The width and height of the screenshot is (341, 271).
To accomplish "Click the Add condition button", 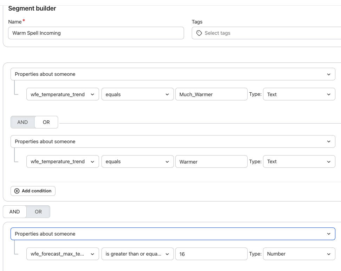I will pos(33,191).
